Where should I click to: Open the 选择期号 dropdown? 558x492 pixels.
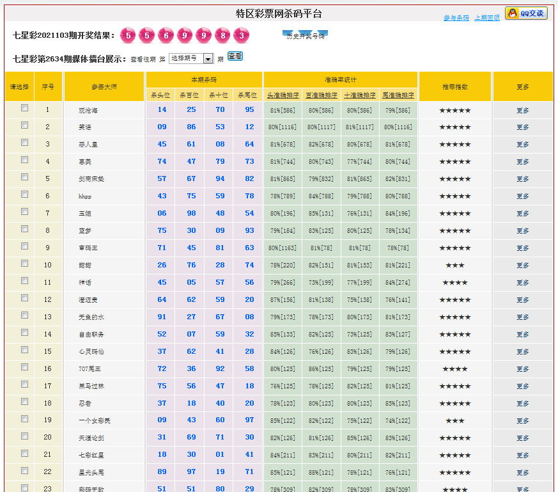tap(190, 58)
